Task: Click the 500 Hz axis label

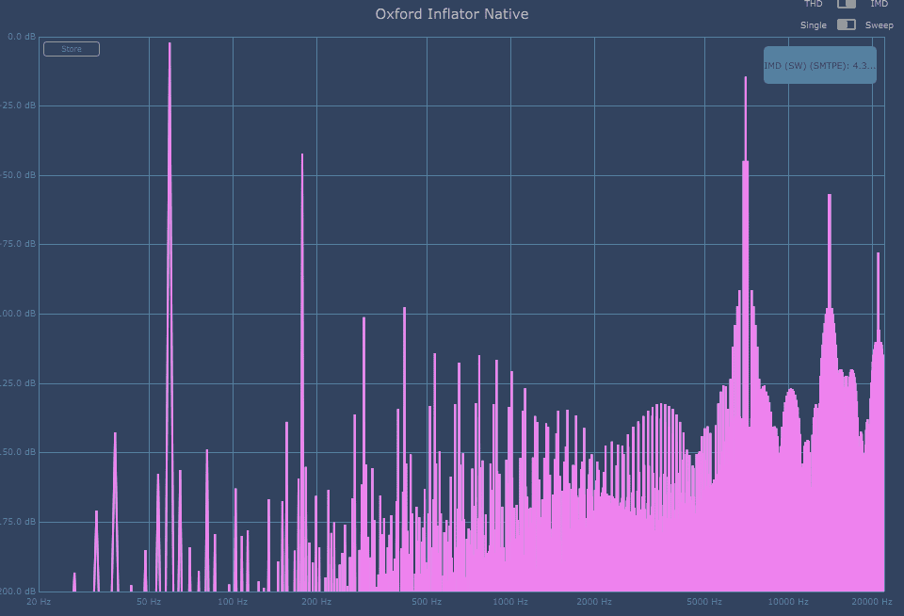Action: click(427, 602)
